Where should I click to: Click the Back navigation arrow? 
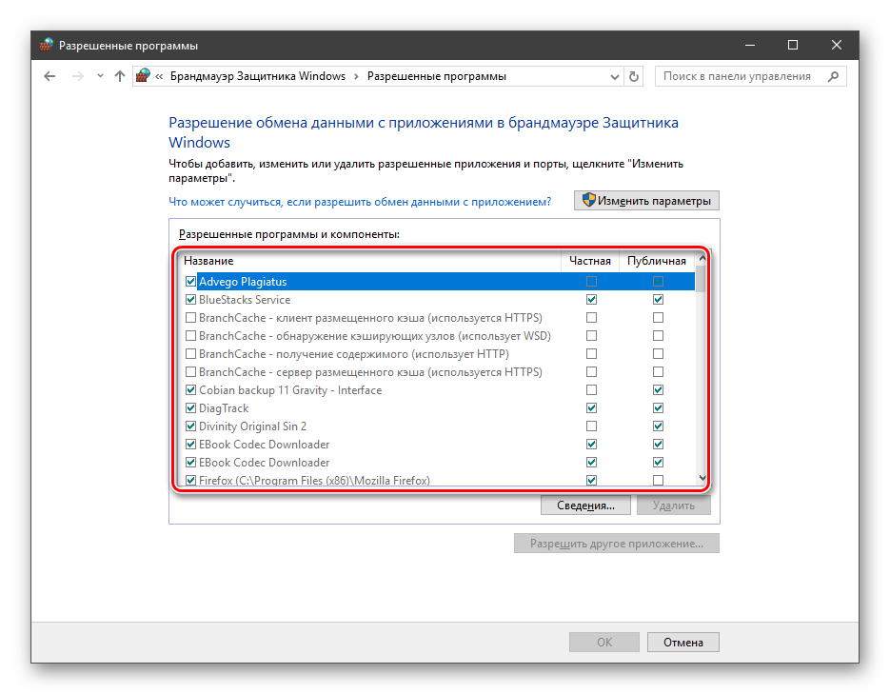[x=50, y=76]
